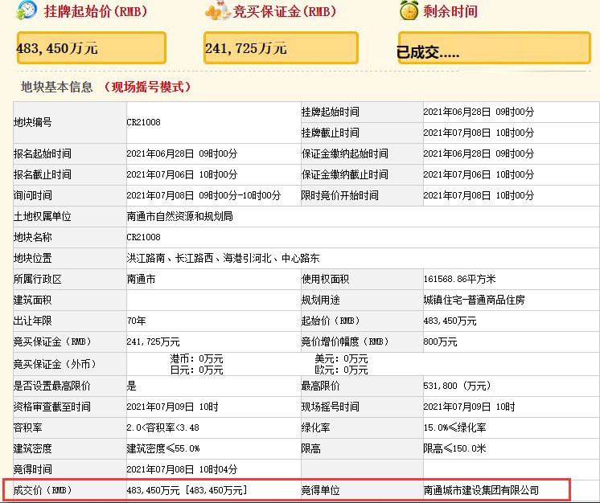Select the 报名起始时间 date value
The image size is (600, 503).
click(182, 153)
